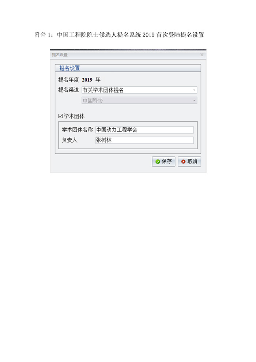Select the 有关学术团体提名 combo box
This screenshot has height=362, width=256.
point(139,90)
